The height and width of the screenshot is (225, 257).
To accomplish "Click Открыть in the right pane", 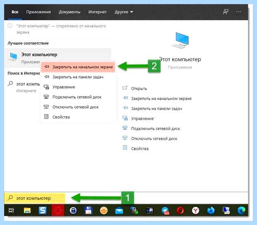I will click(x=135, y=88).
